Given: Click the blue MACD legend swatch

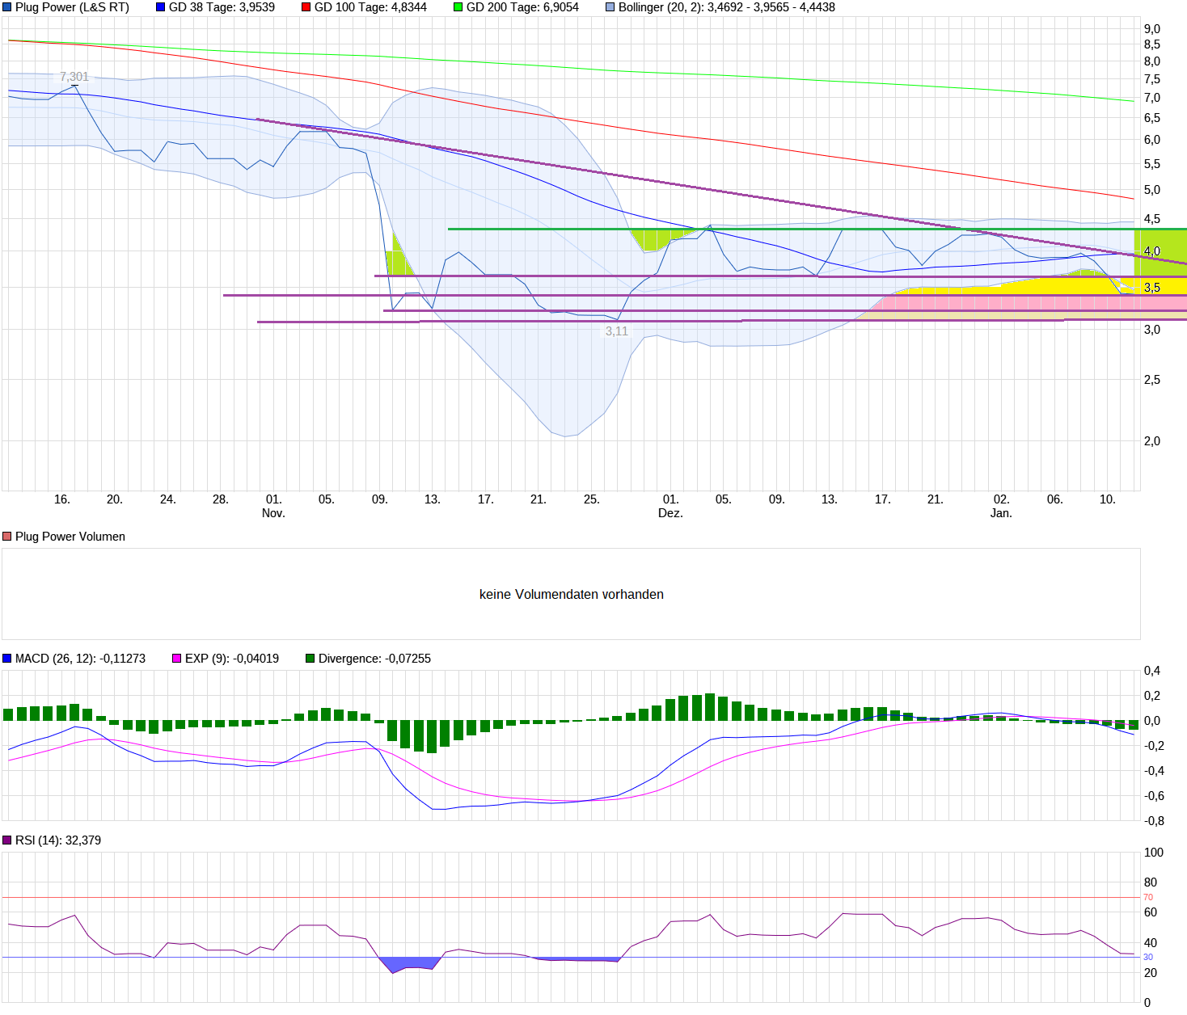Looking at the screenshot, I should click(7, 659).
